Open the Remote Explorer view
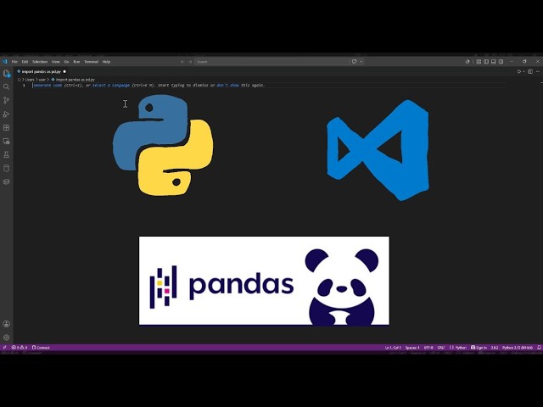This screenshot has height=407, width=543. (x=6, y=142)
